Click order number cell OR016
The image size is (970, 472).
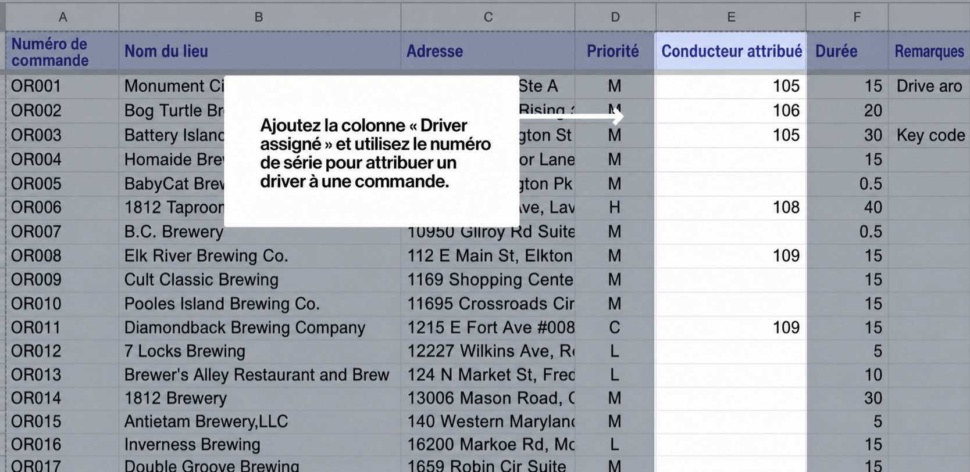click(x=62, y=445)
